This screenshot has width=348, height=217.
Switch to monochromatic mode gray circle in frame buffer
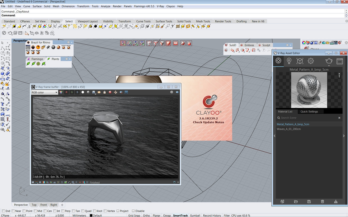(x=88, y=92)
